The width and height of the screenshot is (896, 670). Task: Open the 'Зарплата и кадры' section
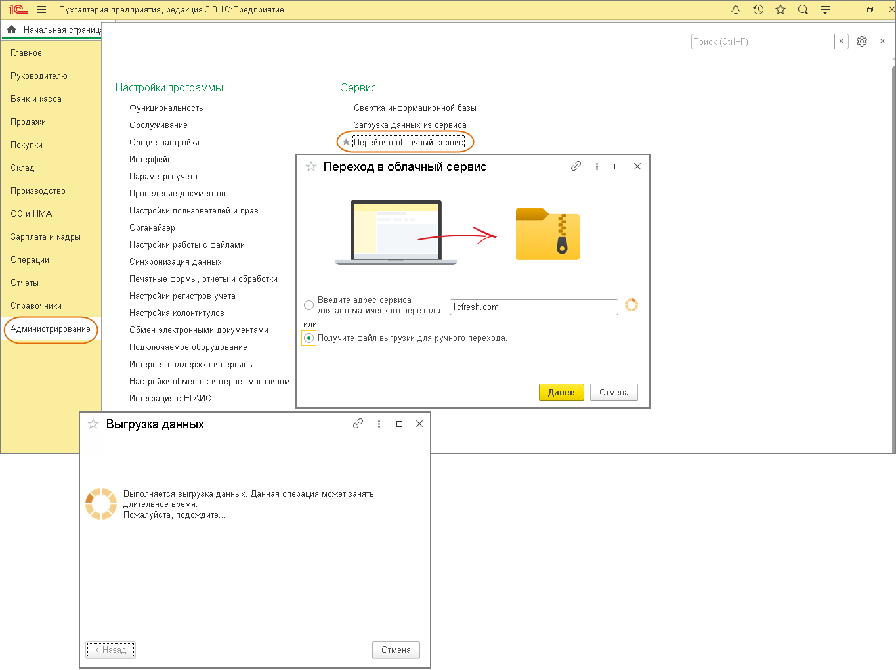(x=45, y=236)
